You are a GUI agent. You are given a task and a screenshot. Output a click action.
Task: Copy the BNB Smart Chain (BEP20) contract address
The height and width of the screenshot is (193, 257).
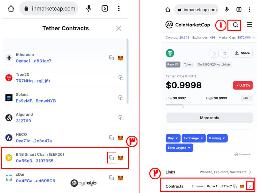(111, 158)
